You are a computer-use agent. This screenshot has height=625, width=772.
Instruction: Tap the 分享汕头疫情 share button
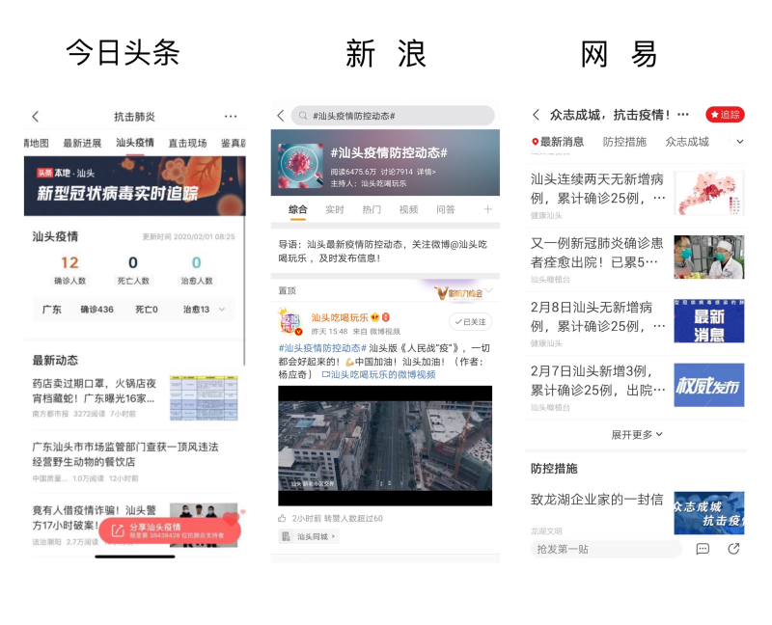[x=170, y=530]
